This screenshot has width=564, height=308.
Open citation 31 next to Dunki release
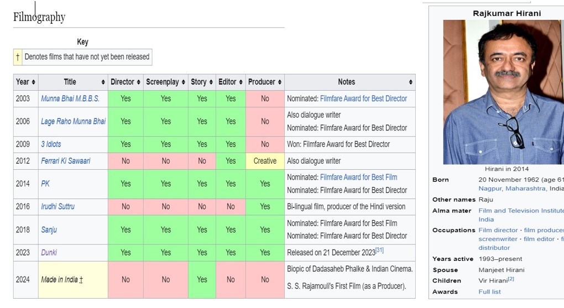pos(379,250)
